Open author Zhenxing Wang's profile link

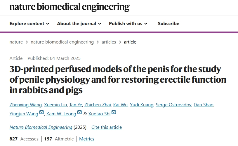tap(26, 105)
